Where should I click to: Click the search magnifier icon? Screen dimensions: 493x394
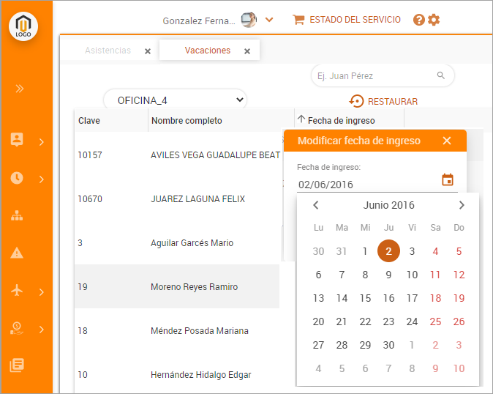point(441,75)
